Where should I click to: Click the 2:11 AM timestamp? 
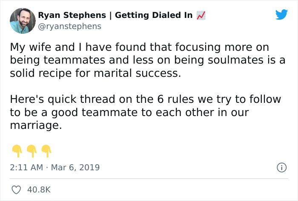point(26,167)
